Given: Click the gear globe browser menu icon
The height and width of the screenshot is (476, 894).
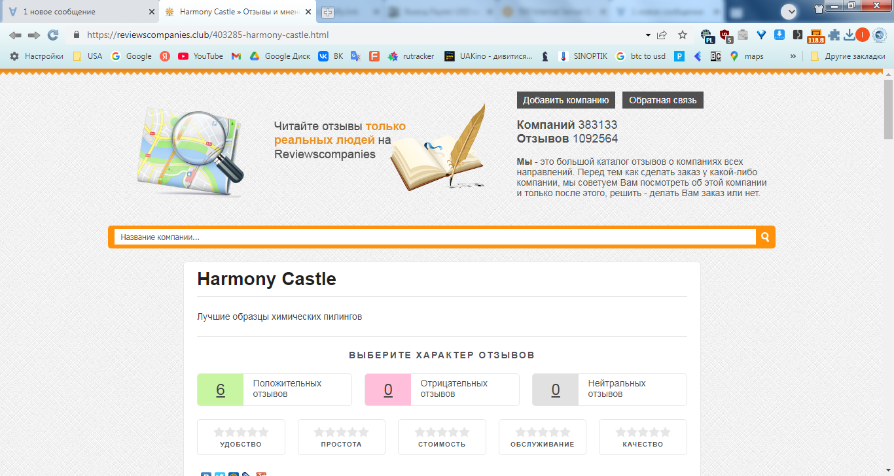Looking at the screenshot, I should pyautogui.click(x=879, y=35).
